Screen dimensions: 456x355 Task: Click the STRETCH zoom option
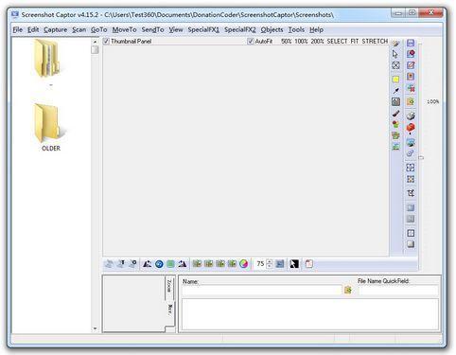tap(375, 42)
